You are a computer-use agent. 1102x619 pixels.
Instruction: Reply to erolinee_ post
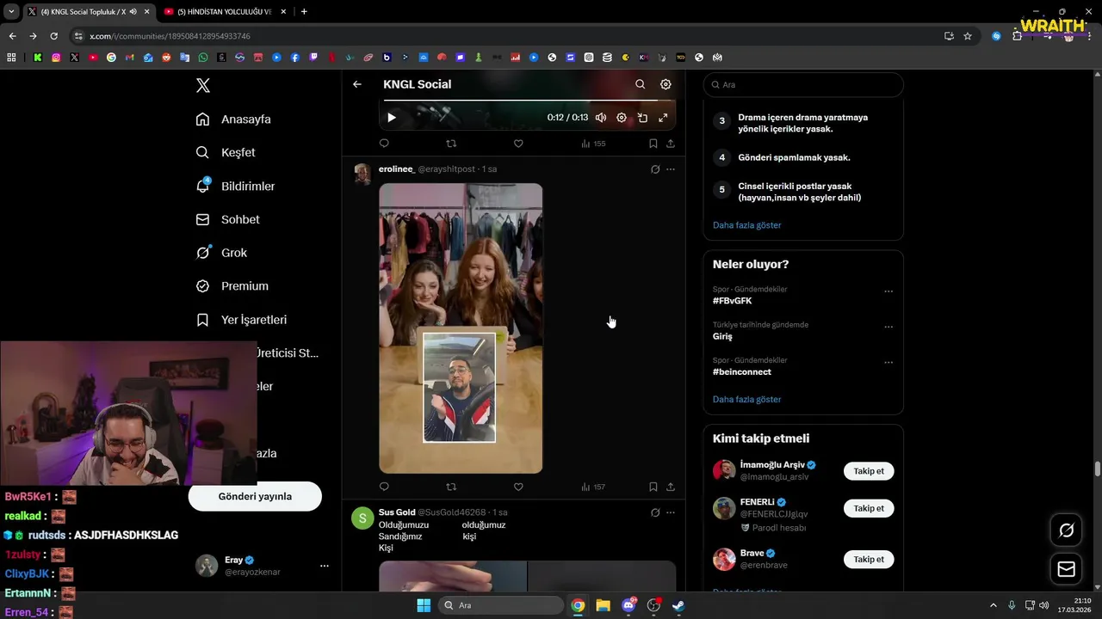tap(384, 487)
